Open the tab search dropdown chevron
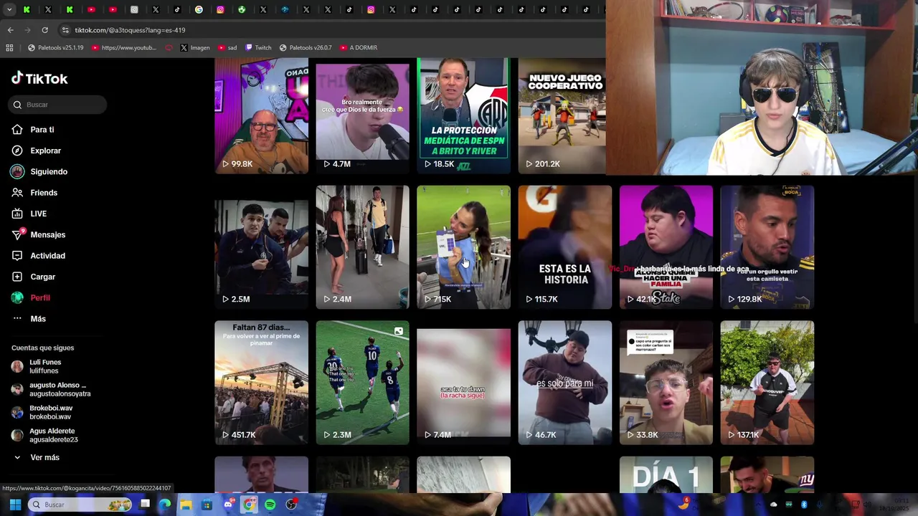 [x=9, y=10]
